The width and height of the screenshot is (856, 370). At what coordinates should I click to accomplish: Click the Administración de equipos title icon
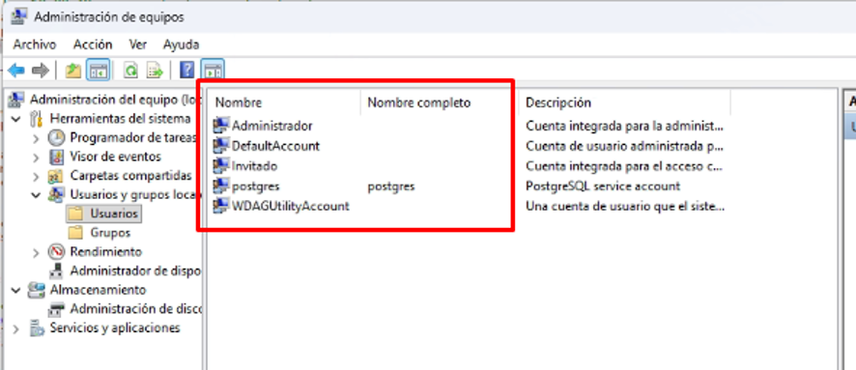[18, 17]
